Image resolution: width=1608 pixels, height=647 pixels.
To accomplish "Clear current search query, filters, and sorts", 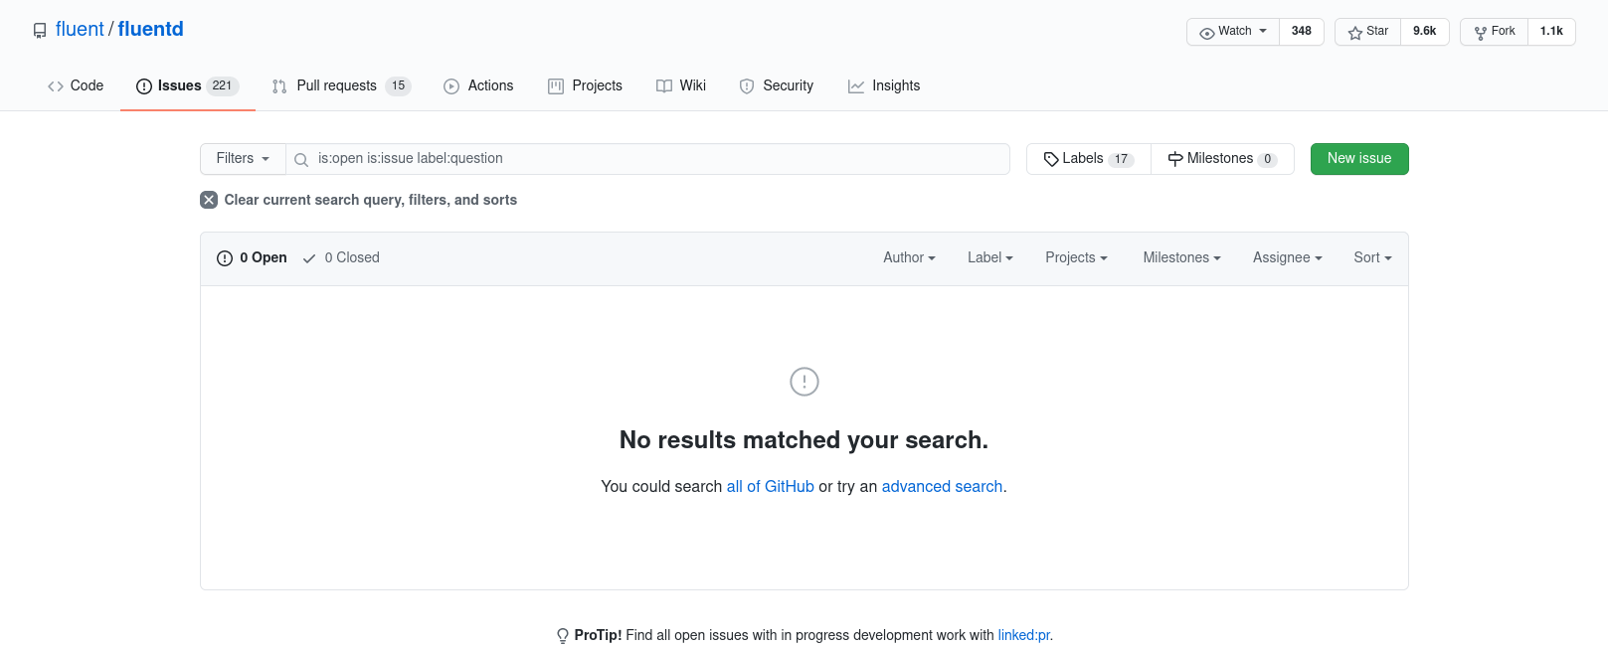I will tap(359, 200).
